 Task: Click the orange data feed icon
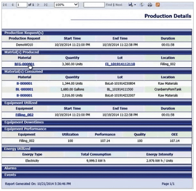coord(158,5)
